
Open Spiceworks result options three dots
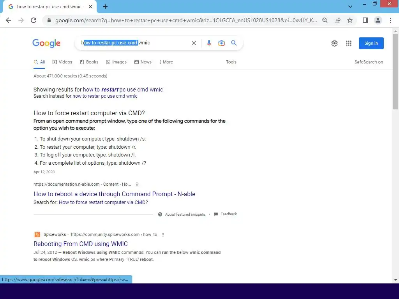pyautogui.click(x=163, y=235)
